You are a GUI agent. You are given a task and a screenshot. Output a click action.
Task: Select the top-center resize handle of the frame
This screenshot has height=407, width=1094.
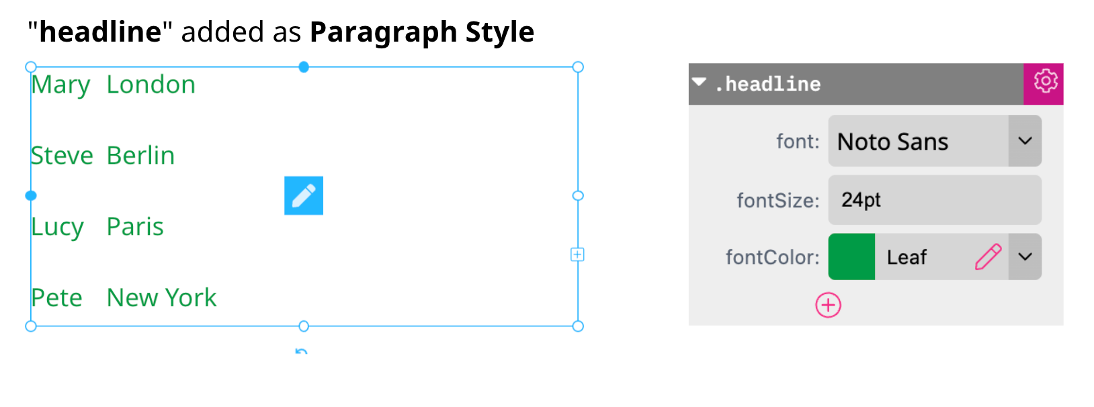304,66
